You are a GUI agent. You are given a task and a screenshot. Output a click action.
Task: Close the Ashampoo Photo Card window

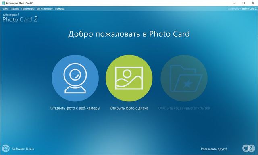(253, 3)
